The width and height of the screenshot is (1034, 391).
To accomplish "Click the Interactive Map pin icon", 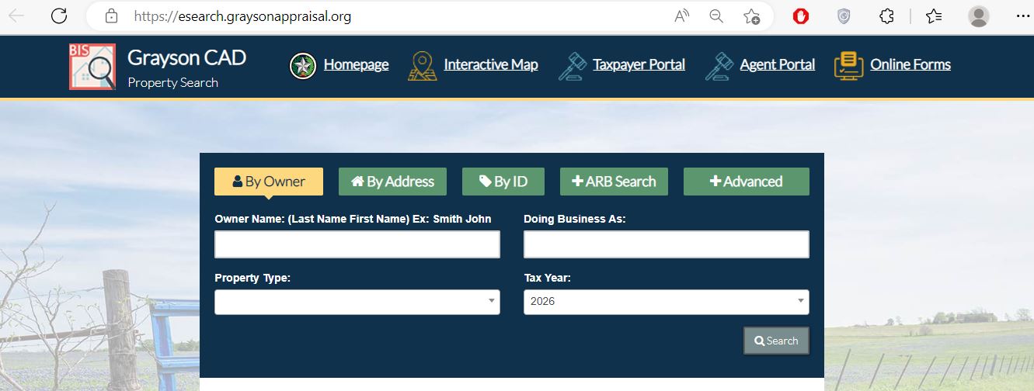I will (422, 66).
